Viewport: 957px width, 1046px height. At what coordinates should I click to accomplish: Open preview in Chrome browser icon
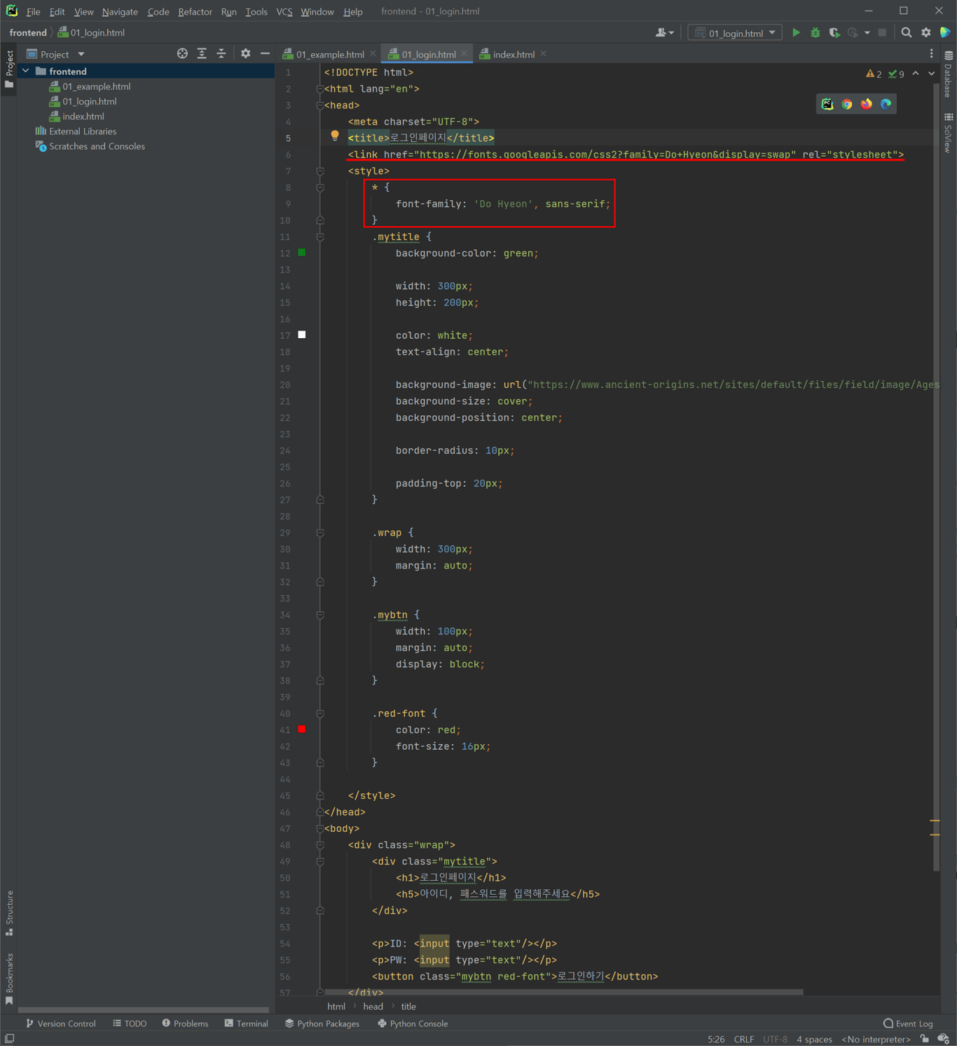click(x=847, y=104)
